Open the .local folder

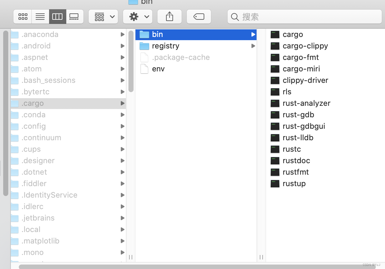68,229
